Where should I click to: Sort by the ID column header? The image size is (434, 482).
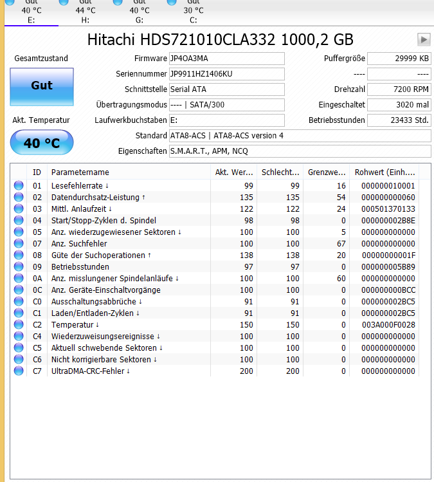[37, 172]
